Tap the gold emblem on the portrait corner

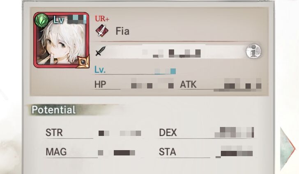point(83,62)
